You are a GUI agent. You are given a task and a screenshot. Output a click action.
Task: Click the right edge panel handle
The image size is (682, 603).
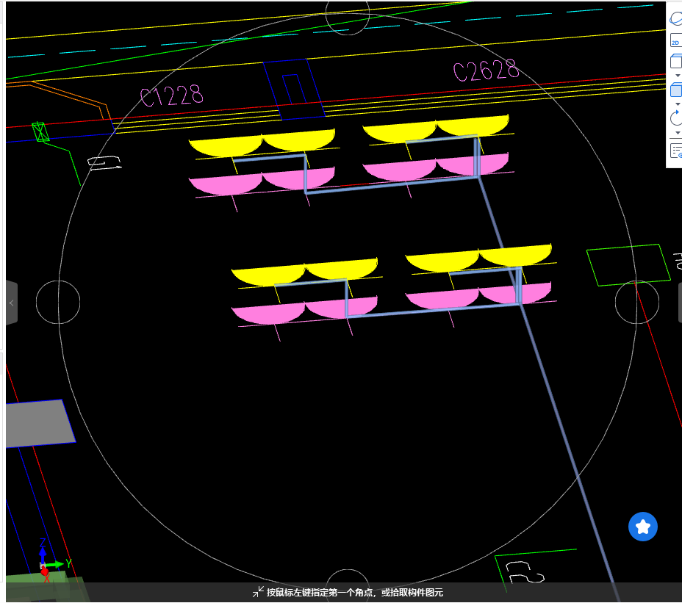point(680,303)
